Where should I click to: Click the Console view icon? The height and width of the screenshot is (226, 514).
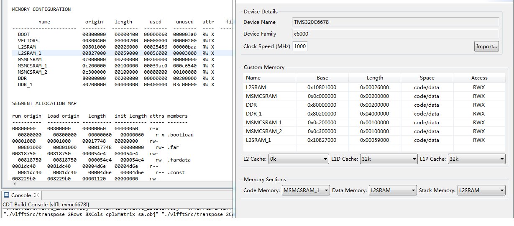pos(6,195)
